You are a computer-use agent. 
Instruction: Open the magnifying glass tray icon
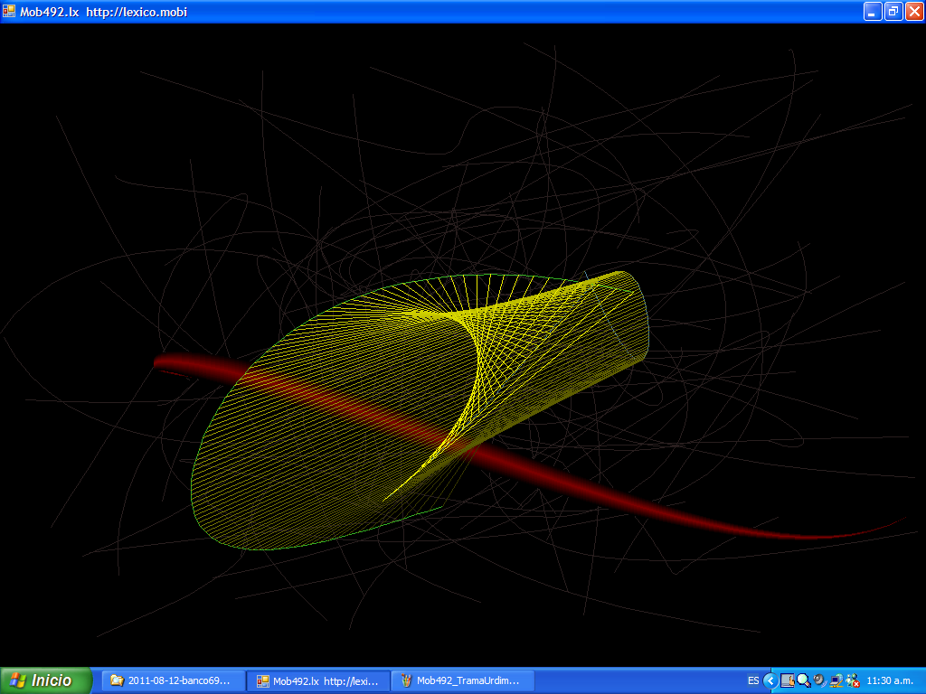(803, 680)
